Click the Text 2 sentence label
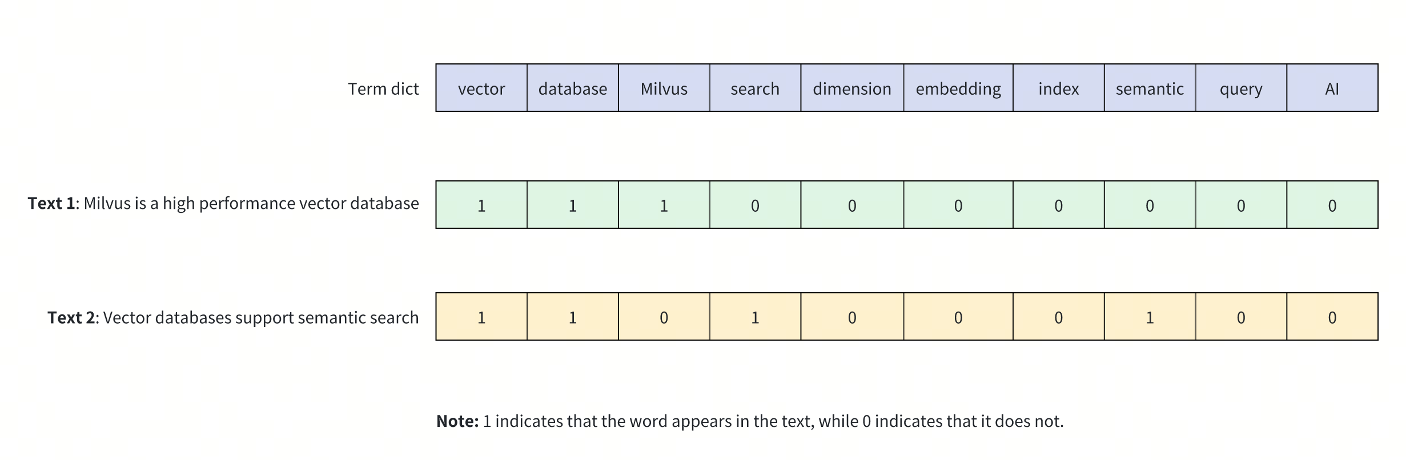Viewport: 1406px width, 460px height. tap(233, 317)
